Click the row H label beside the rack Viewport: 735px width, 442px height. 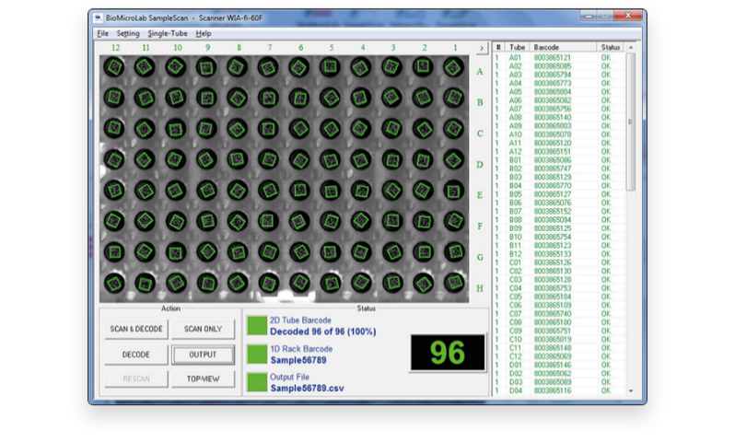[x=480, y=288]
